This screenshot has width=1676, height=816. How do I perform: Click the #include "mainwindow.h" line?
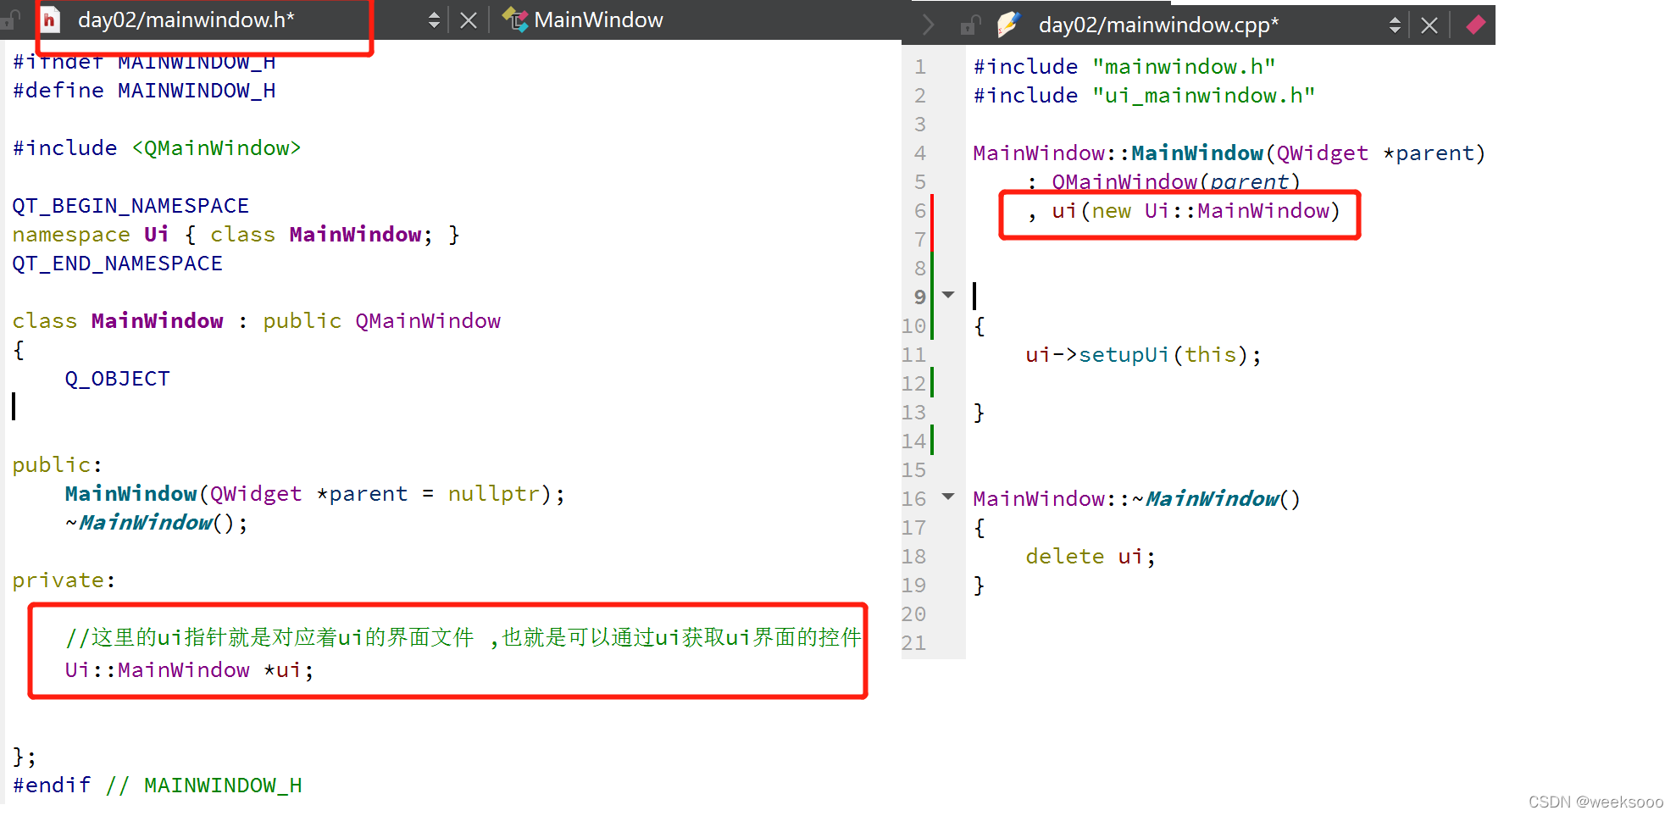1124,67
